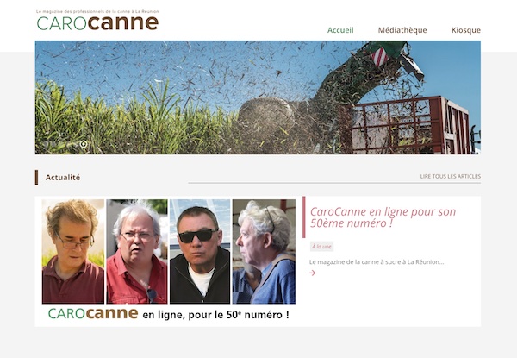Click the portrait of white-haired man in blue

265,251
